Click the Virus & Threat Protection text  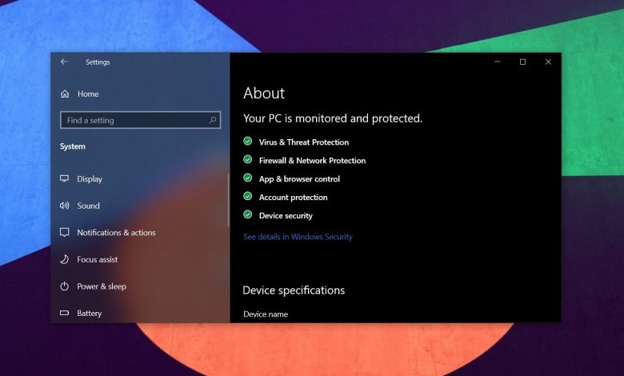(x=304, y=142)
